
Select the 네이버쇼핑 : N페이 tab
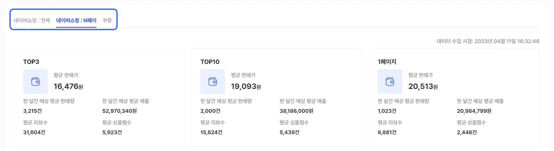[x=76, y=20]
